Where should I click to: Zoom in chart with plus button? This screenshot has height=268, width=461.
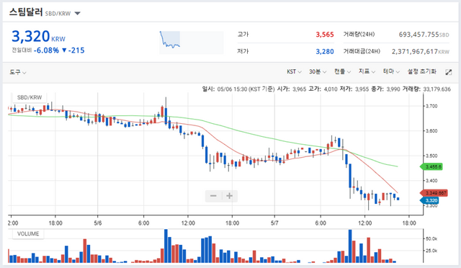tap(230, 196)
